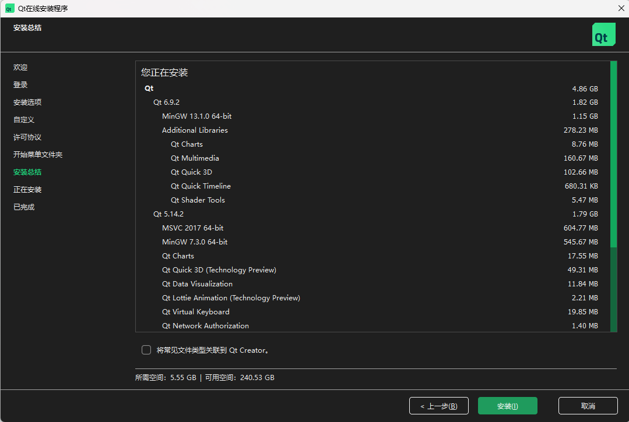Click the 1.82 GB size for Qt 6.9.2
Image resolution: width=629 pixels, height=422 pixels.
click(585, 102)
